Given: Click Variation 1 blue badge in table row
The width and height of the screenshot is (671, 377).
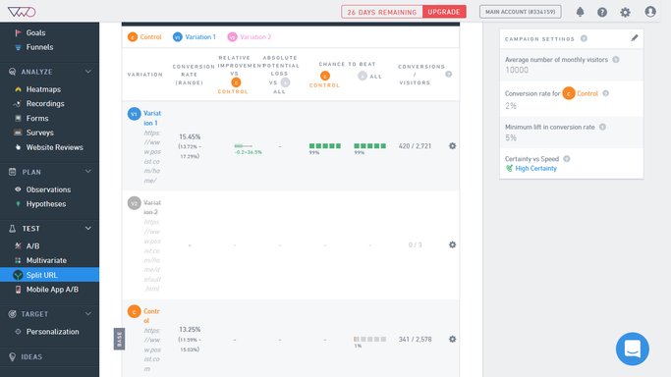Looking at the screenshot, I should coord(134,114).
